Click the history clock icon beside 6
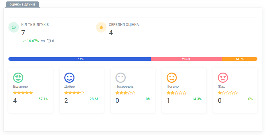The width and height of the screenshot is (265, 135). [49, 41]
